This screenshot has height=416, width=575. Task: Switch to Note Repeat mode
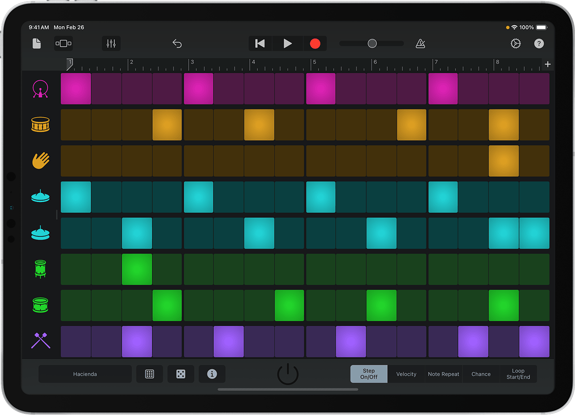point(443,374)
